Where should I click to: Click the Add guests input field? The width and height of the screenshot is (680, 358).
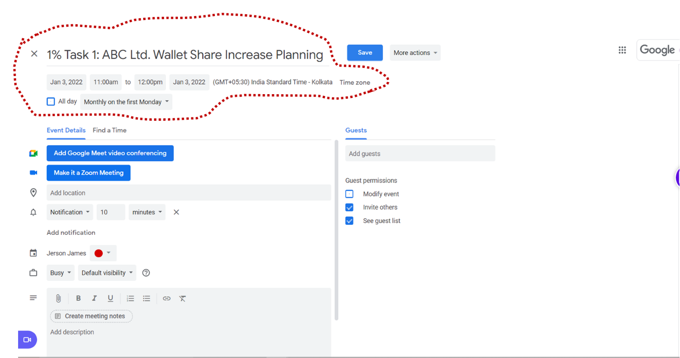pos(420,154)
